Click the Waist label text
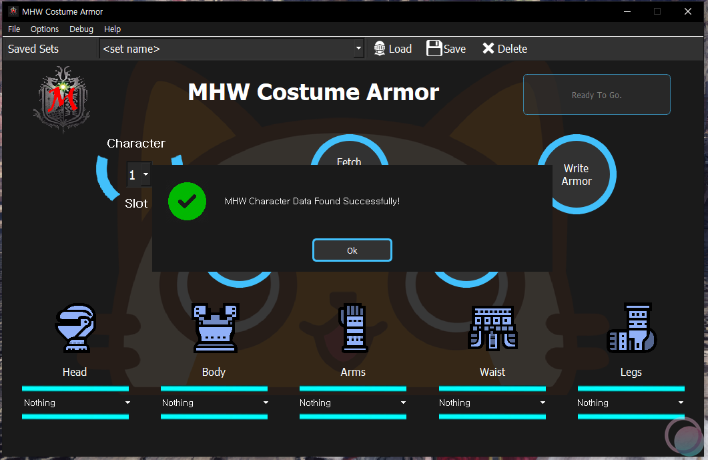This screenshot has height=460, width=708. (492, 372)
